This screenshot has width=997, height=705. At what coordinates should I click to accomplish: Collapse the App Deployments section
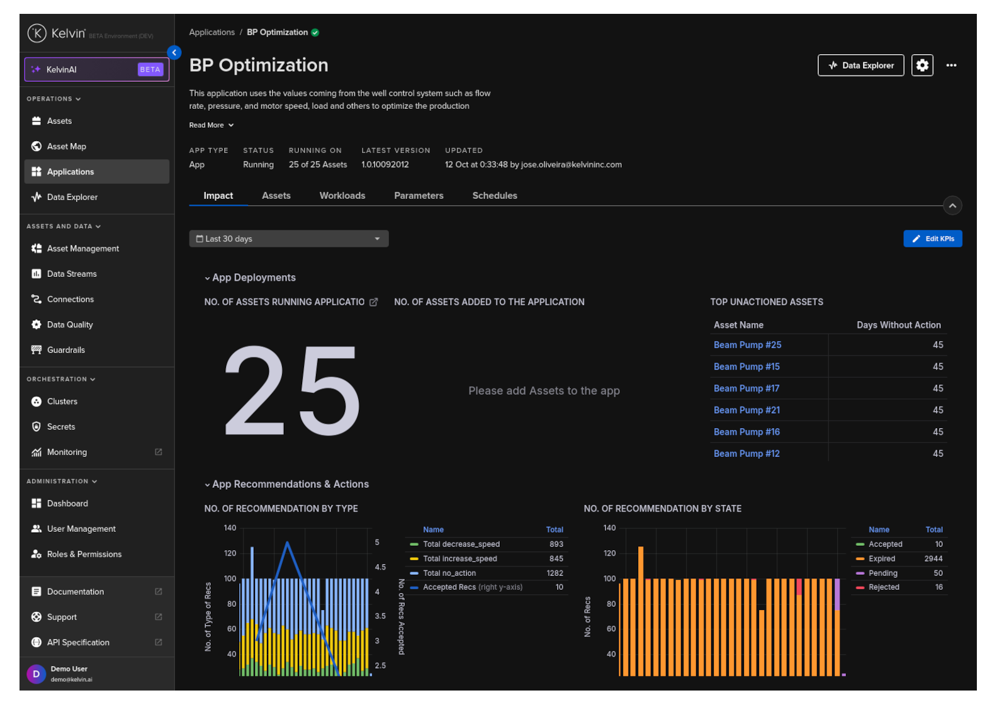pos(207,278)
